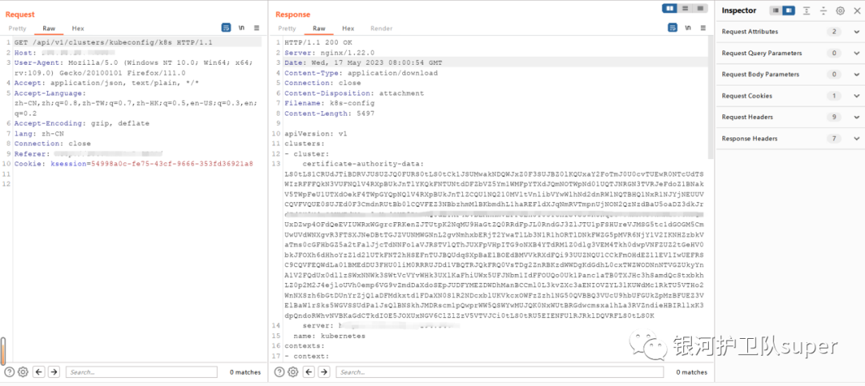Click the Content-Disposition: attachment header
This screenshot has height=386, width=865.
coord(354,93)
